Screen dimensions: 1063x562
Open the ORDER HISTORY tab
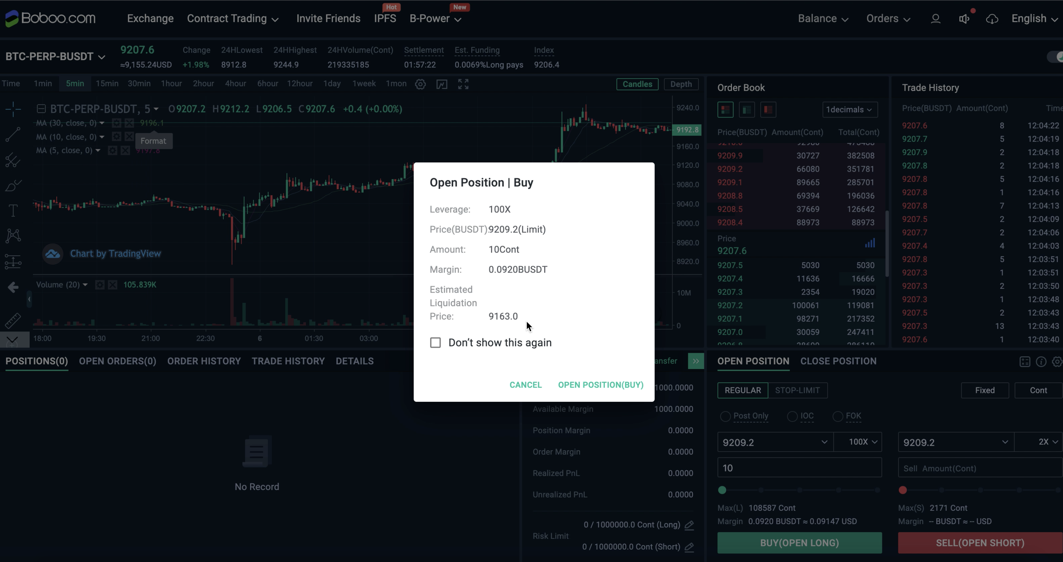(204, 361)
